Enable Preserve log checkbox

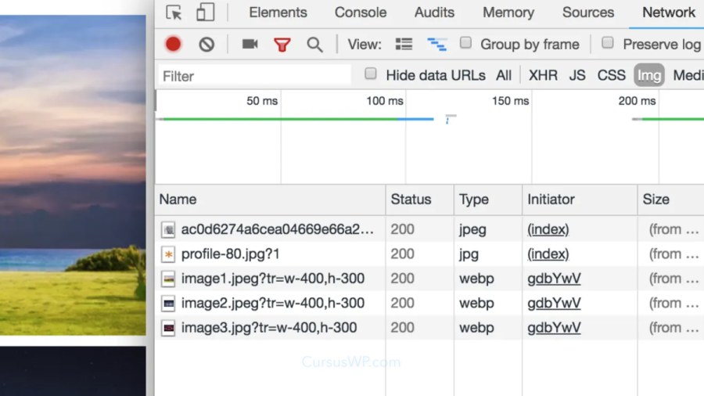[x=608, y=43]
